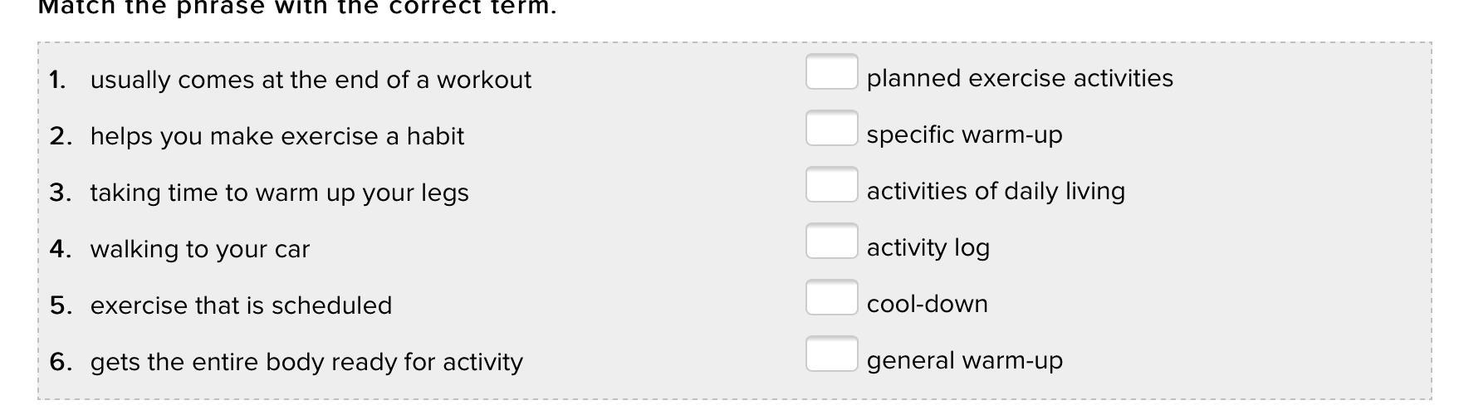1459x415 pixels.
Task: Select the 'specific warm-up' term label
Action: [964, 134]
